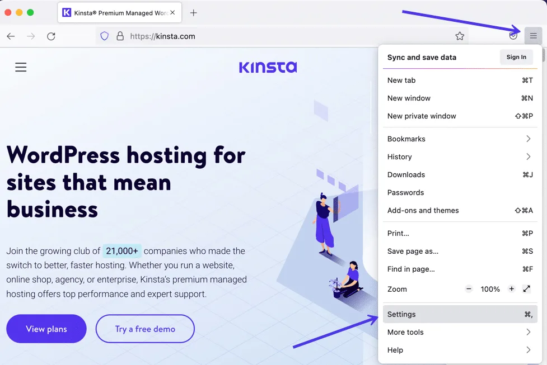Expand the More tools submenu

[460, 332]
